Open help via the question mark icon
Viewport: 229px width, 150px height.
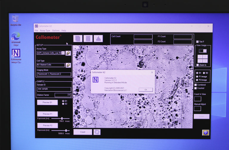(205, 132)
